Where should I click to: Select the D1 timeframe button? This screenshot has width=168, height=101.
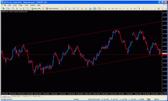pos(127,9)
